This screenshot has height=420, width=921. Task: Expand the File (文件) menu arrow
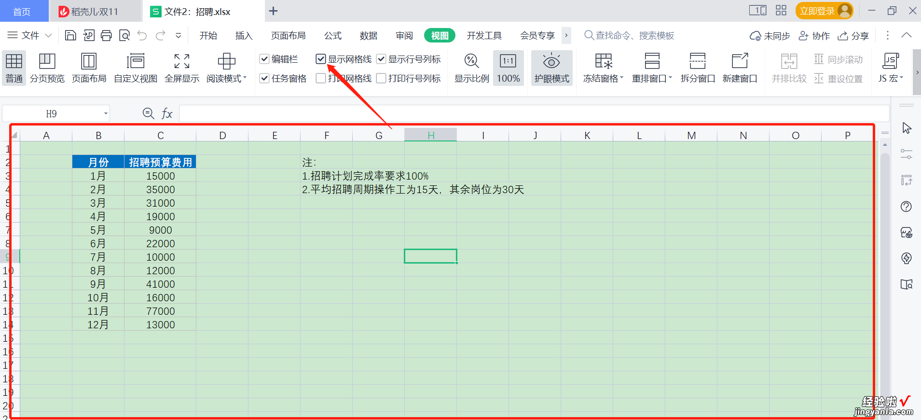48,35
